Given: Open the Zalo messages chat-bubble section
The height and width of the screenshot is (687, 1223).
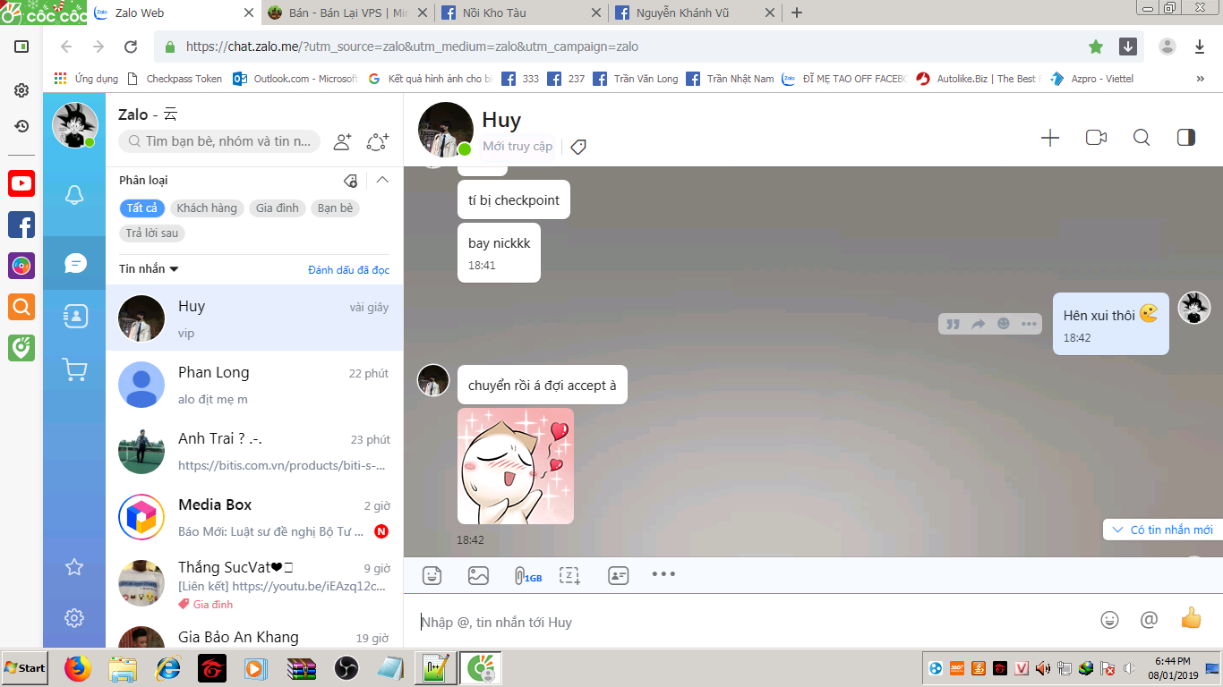Looking at the screenshot, I should [x=75, y=263].
